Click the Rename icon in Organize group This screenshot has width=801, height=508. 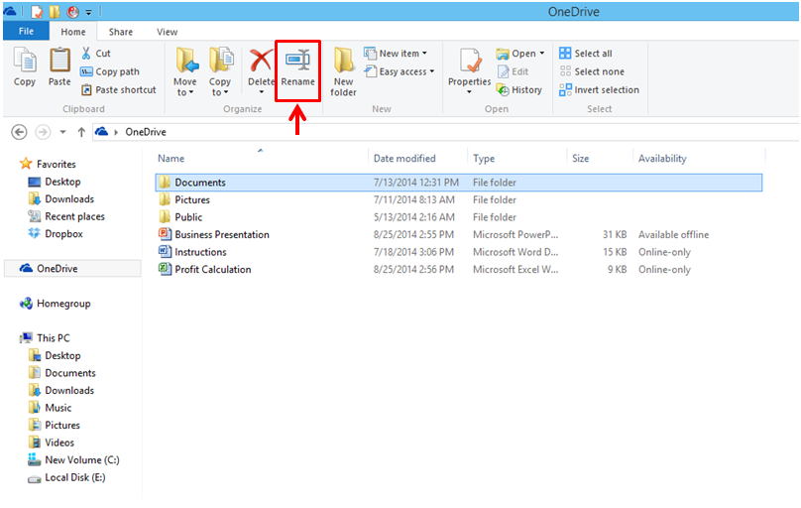click(x=297, y=62)
